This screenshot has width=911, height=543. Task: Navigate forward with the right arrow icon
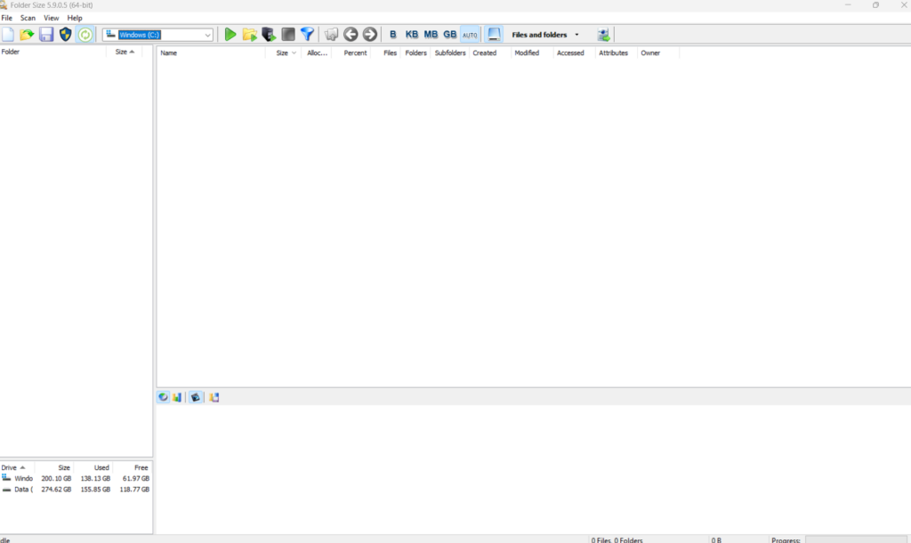tap(370, 35)
